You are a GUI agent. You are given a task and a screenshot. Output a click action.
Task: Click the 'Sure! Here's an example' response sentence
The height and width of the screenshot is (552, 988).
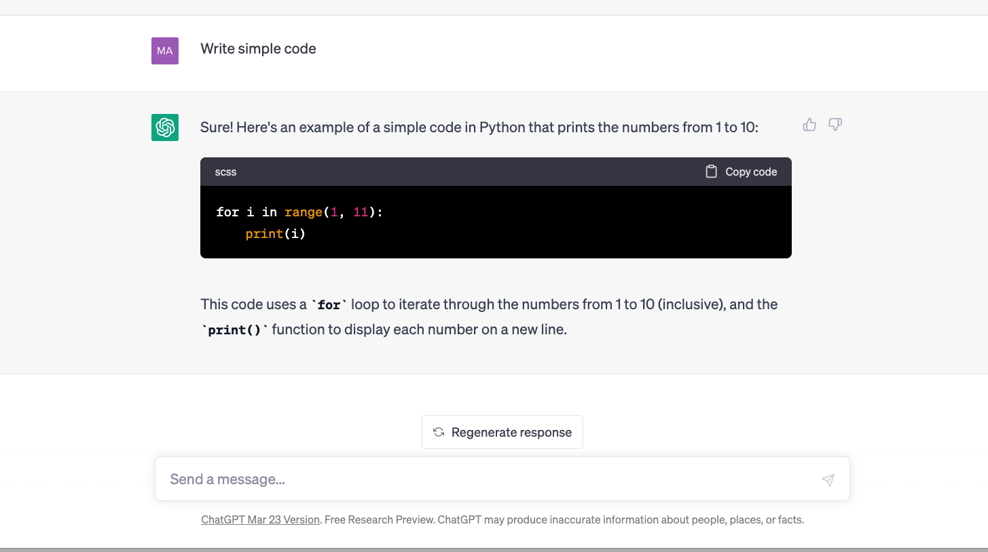(479, 127)
